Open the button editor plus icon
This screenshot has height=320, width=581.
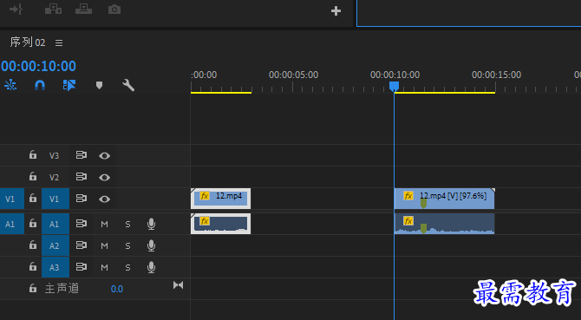tap(336, 10)
